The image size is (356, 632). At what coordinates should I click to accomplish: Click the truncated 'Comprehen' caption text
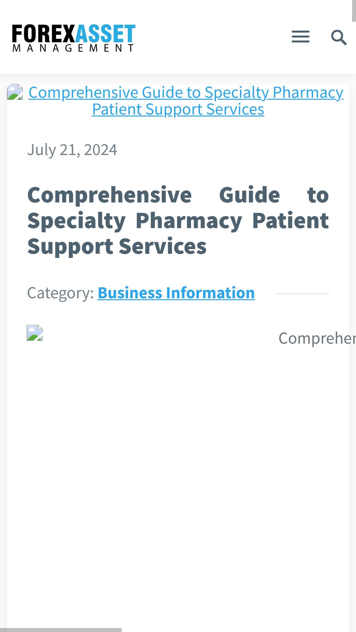[317, 338]
